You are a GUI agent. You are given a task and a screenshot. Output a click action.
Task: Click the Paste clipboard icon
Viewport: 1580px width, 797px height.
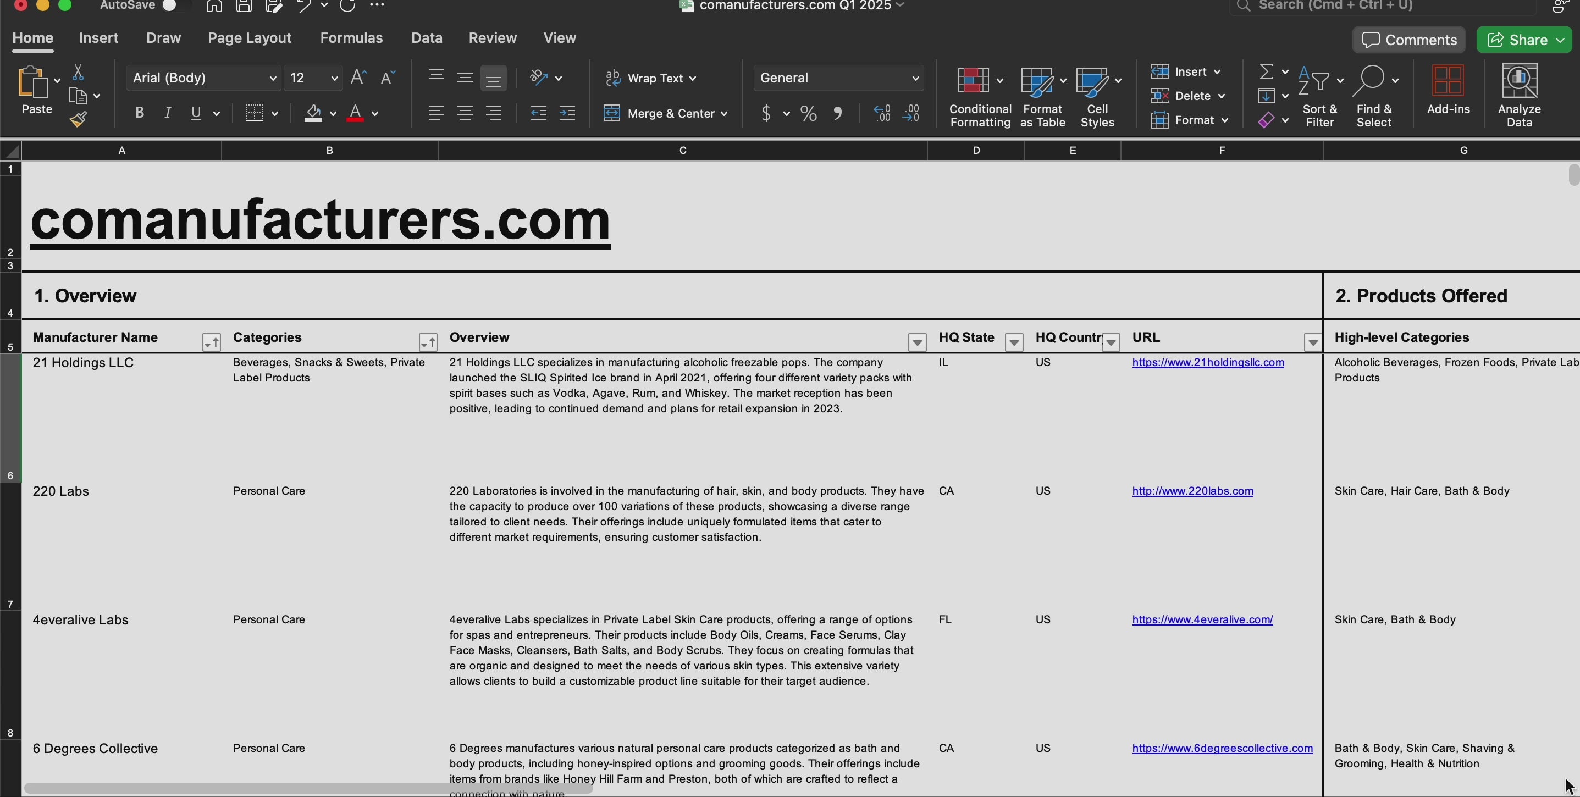pos(32,82)
